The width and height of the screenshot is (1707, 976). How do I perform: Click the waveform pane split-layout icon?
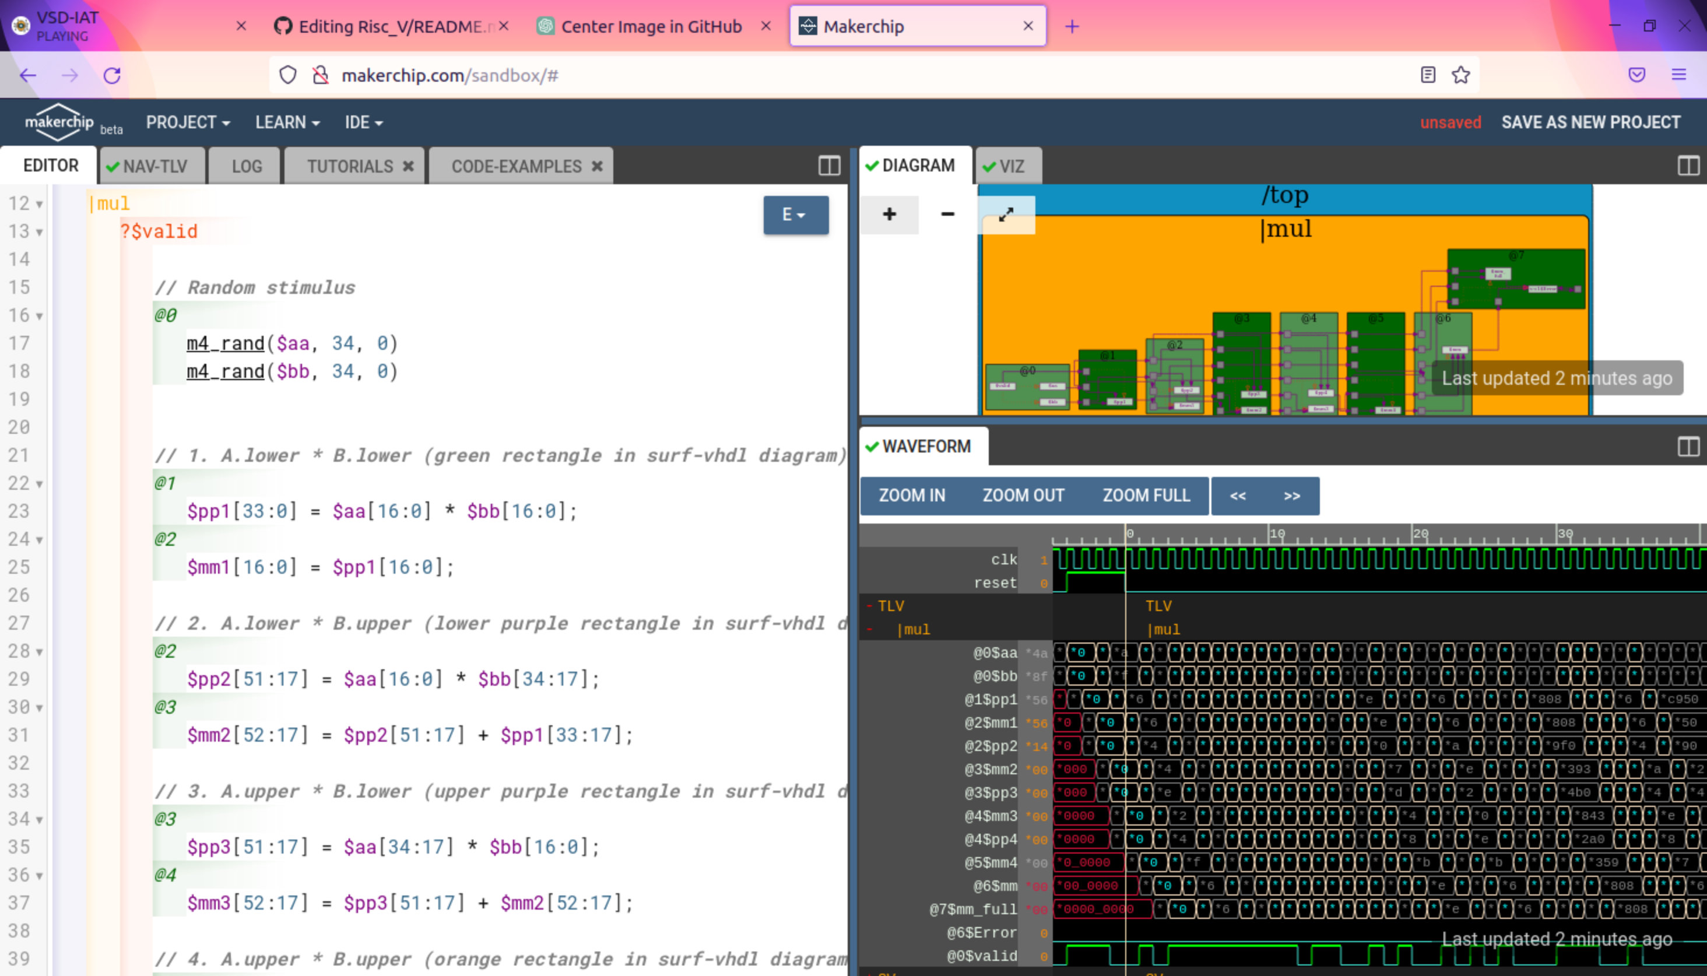pos(1688,447)
